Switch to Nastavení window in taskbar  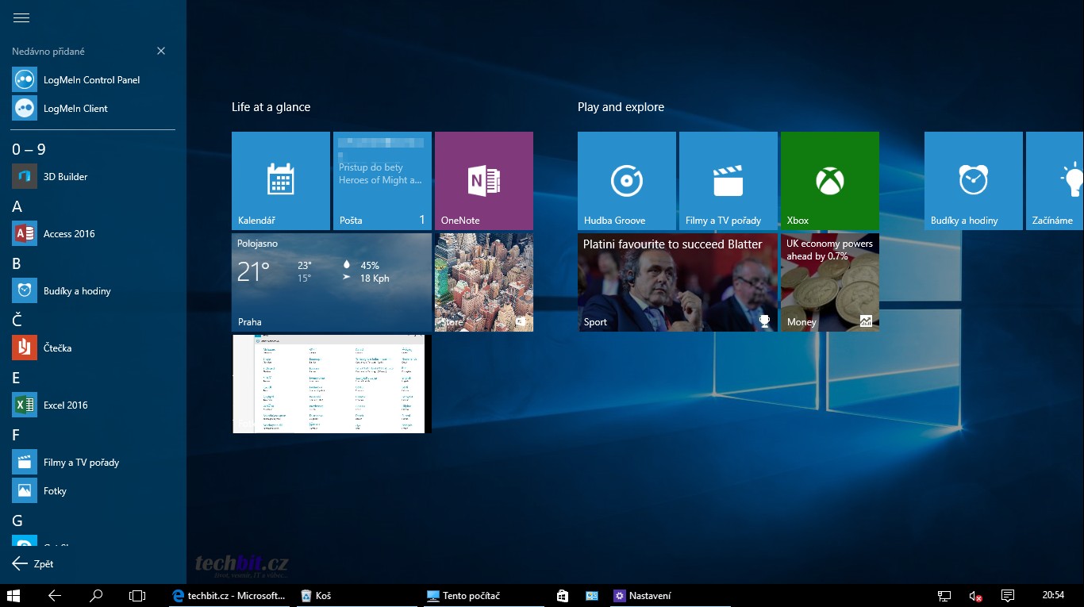(x=643, y=596)
